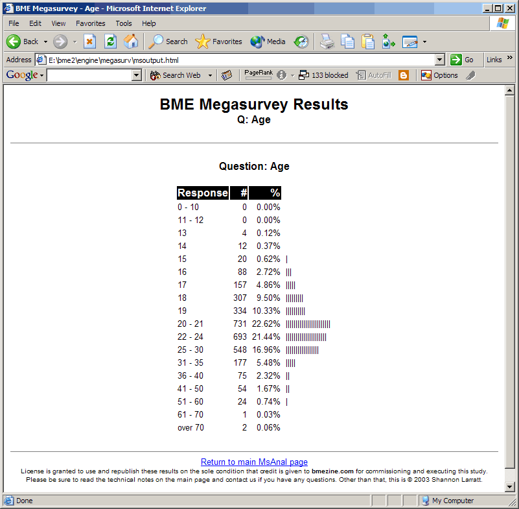Click the vertical scrollbar down arrow
519x509 pixels.
509,487
